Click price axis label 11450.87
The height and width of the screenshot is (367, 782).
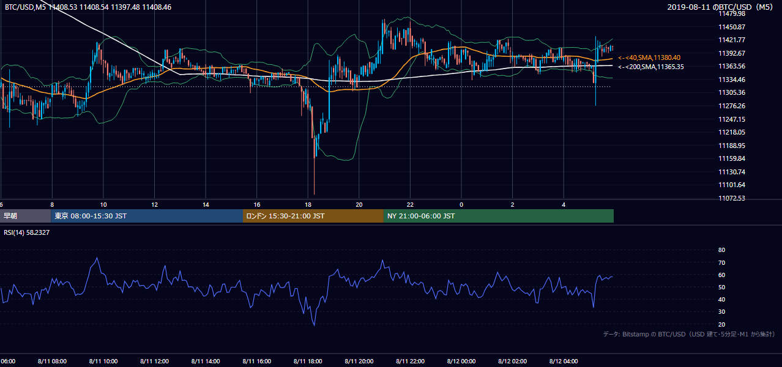(732, 27)
